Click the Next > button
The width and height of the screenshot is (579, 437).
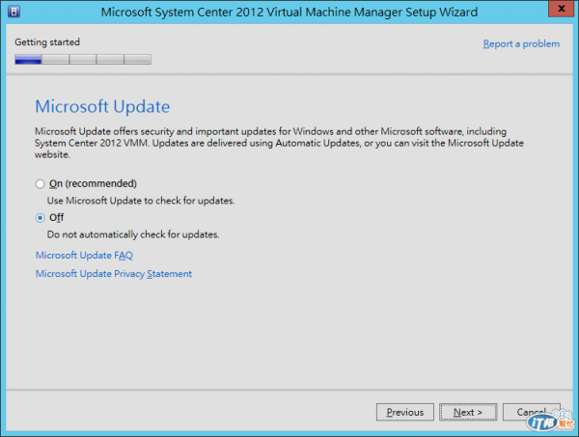pyautogui.click(x=468, y=412)
